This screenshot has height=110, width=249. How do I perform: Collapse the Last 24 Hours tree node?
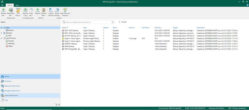1,38
